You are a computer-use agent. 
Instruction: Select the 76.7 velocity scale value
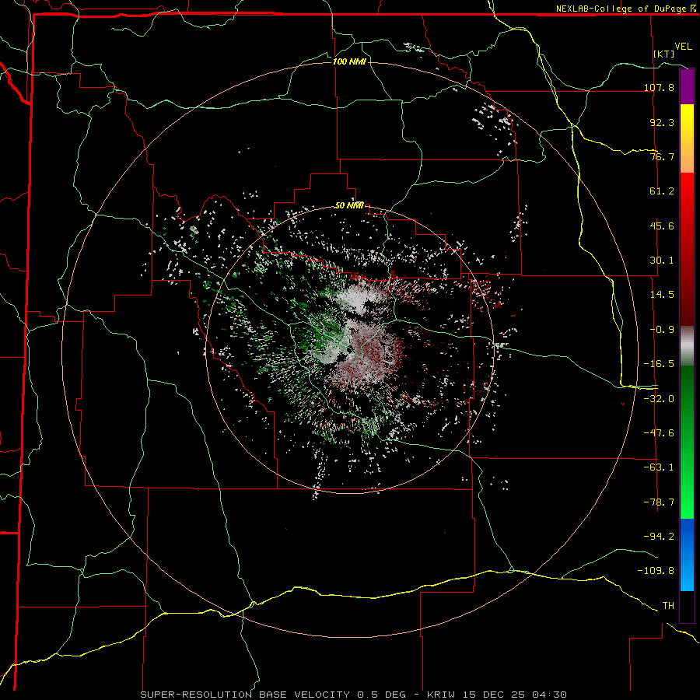tap(662, 156)
